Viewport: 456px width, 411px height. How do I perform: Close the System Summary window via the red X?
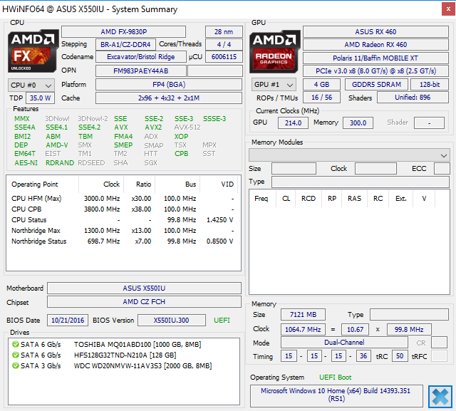pyautogui.click(x=448, y=9)
